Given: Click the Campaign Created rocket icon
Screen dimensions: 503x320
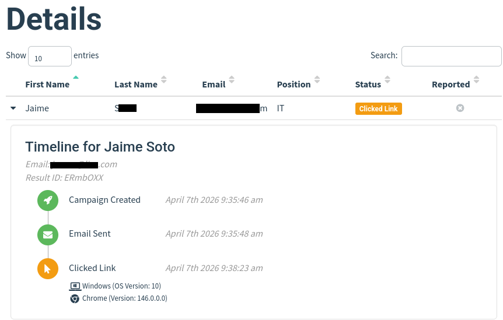Looking at the screenshot, I should coord(48,200).
